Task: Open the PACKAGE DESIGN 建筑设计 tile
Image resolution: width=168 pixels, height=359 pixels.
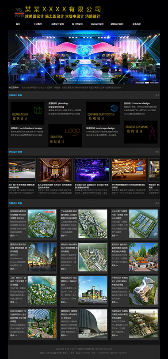Action: (x=27, y=113)
